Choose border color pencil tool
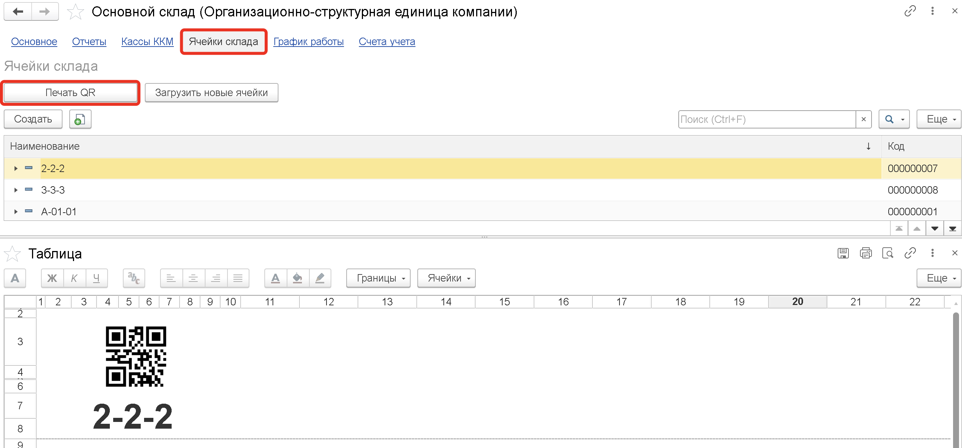Viewport: 962px width, 448px height. tap(320, 278)
